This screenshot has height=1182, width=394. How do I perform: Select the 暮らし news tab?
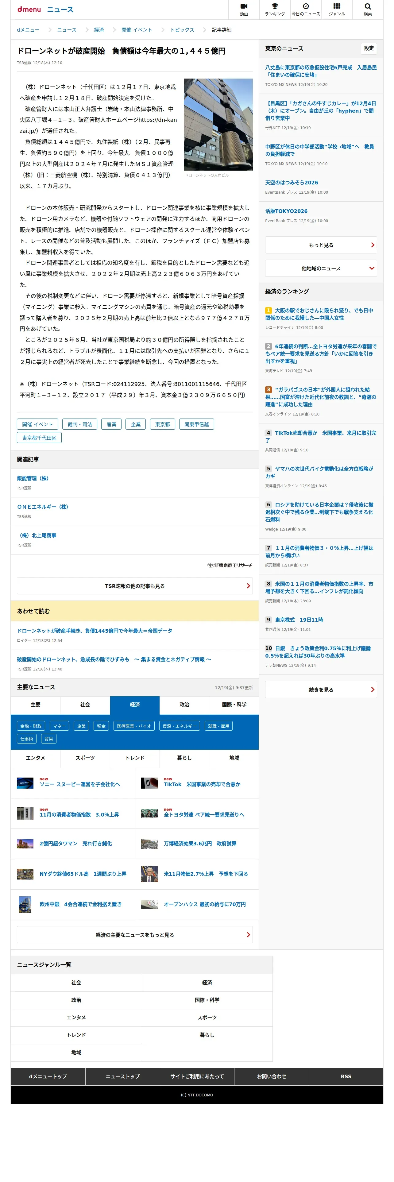tap(184, 758)
